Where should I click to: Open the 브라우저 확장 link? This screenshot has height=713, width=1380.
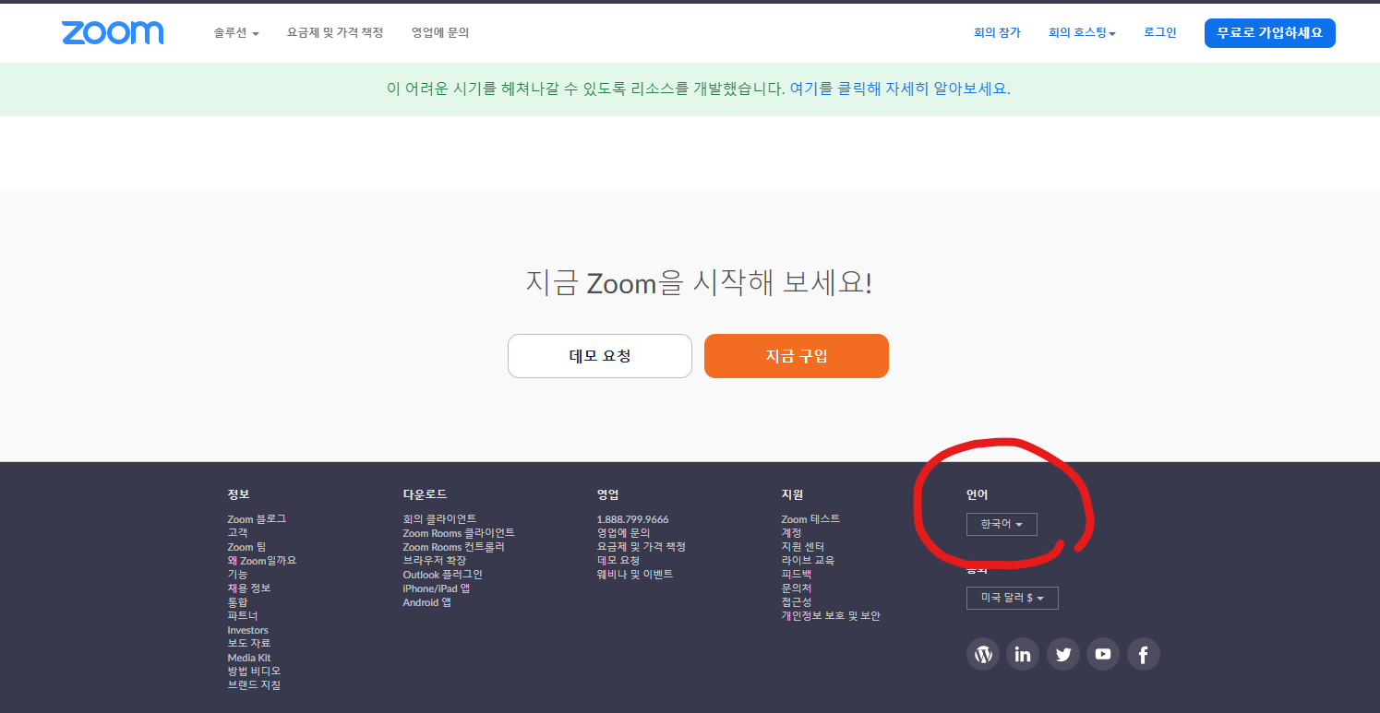click(x=434, y=561)
